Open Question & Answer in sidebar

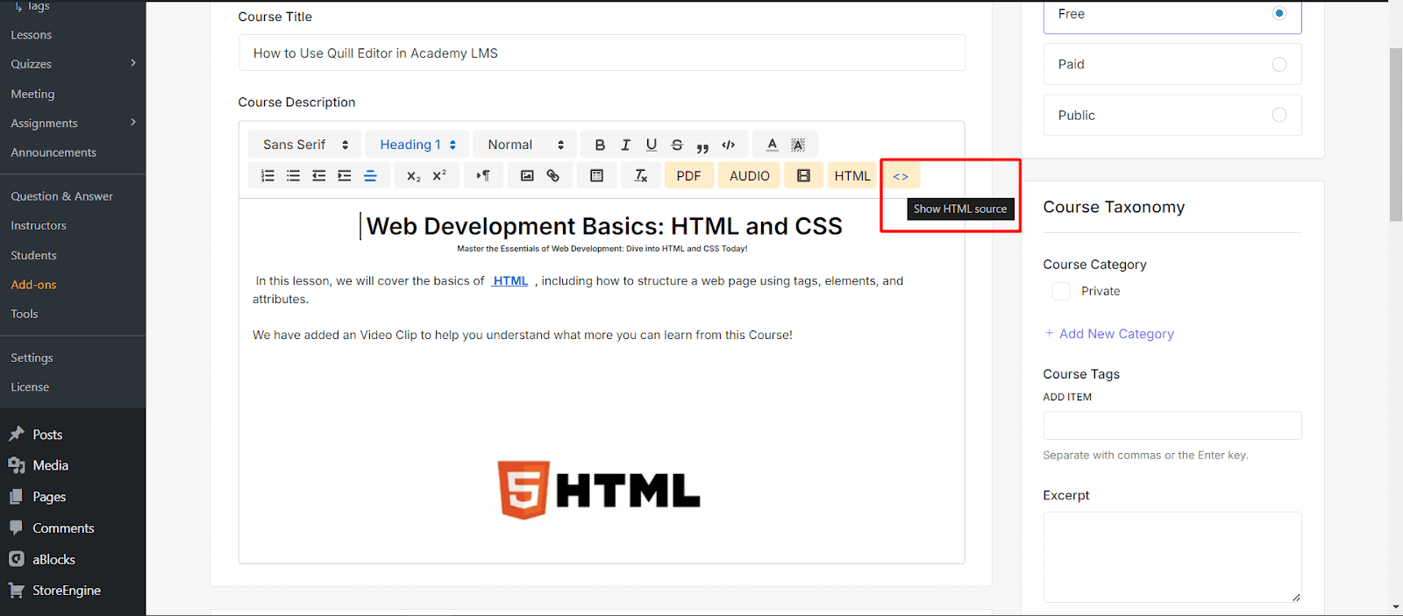click(61, 196)
